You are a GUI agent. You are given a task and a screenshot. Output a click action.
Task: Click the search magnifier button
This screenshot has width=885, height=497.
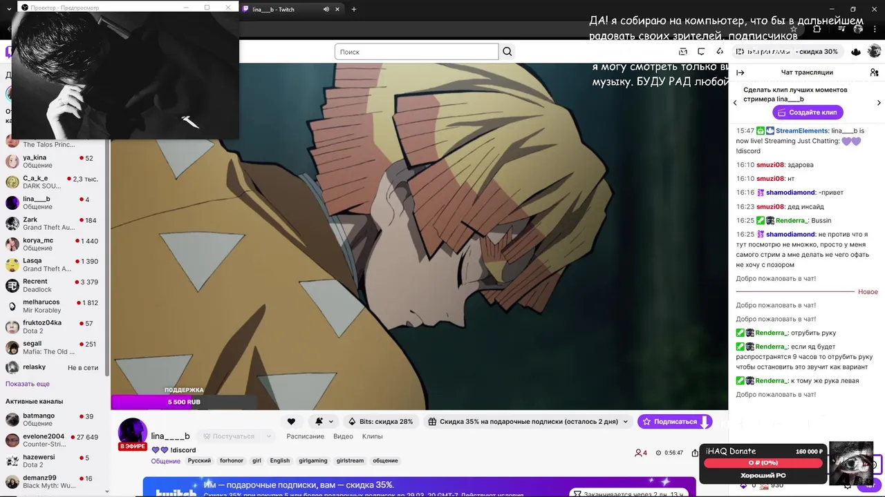tap(507, 52)
